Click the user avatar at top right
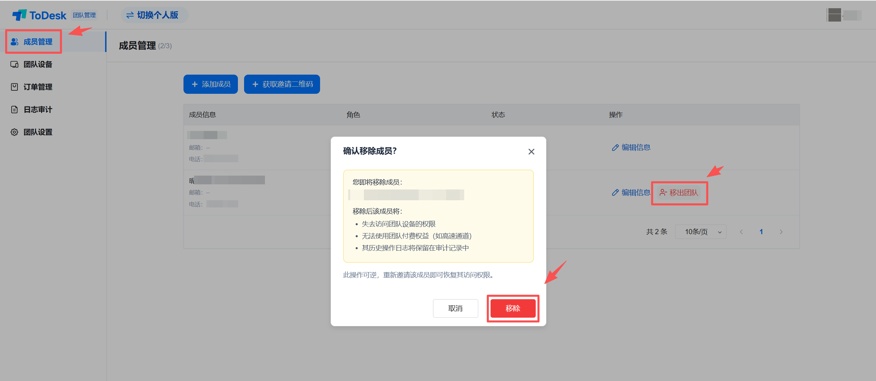 pyautogui.click(x=834, y=15)
